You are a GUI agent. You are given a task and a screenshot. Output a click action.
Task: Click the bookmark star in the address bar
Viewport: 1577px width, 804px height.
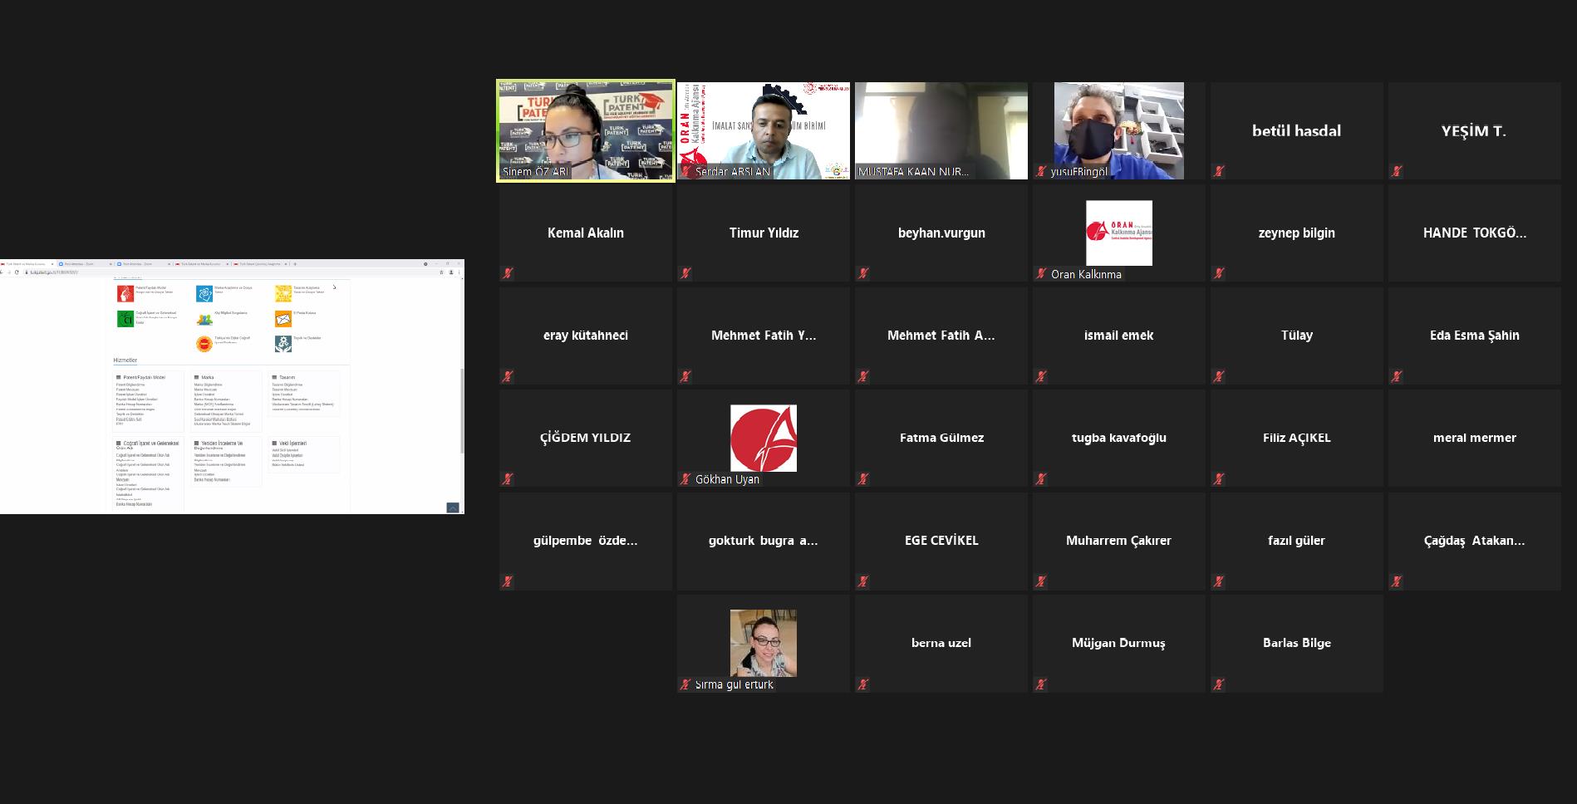click(441, 272)
